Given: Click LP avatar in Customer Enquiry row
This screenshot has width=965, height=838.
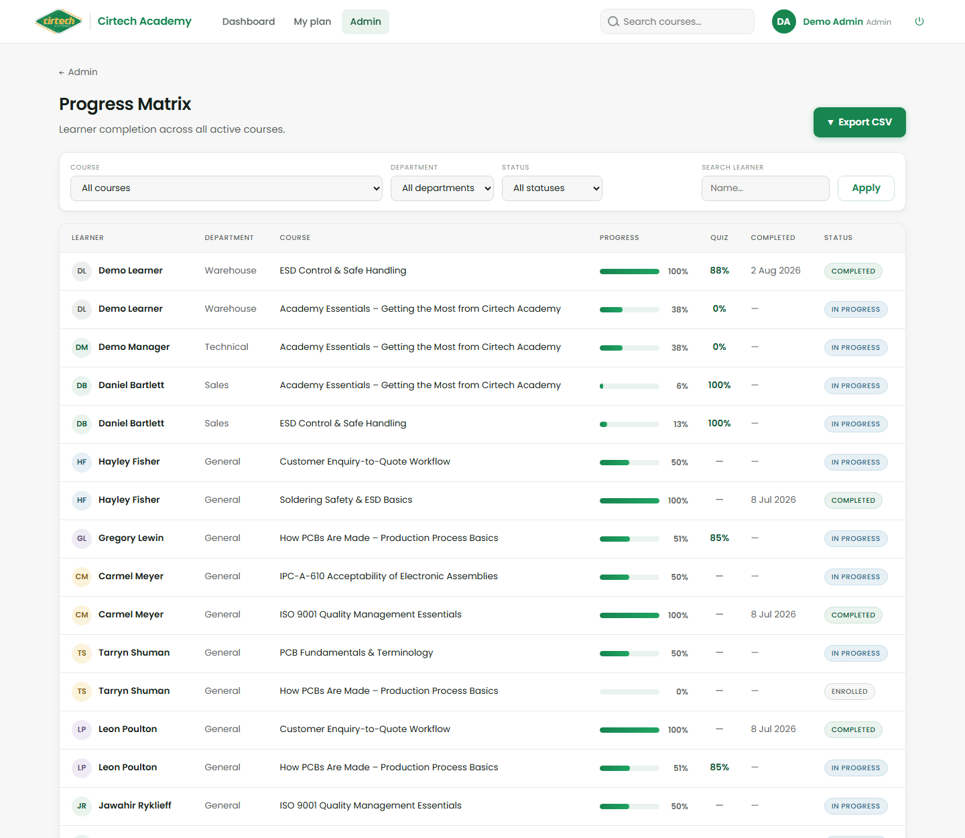Looking at the screenshot, I should (82, 729).
